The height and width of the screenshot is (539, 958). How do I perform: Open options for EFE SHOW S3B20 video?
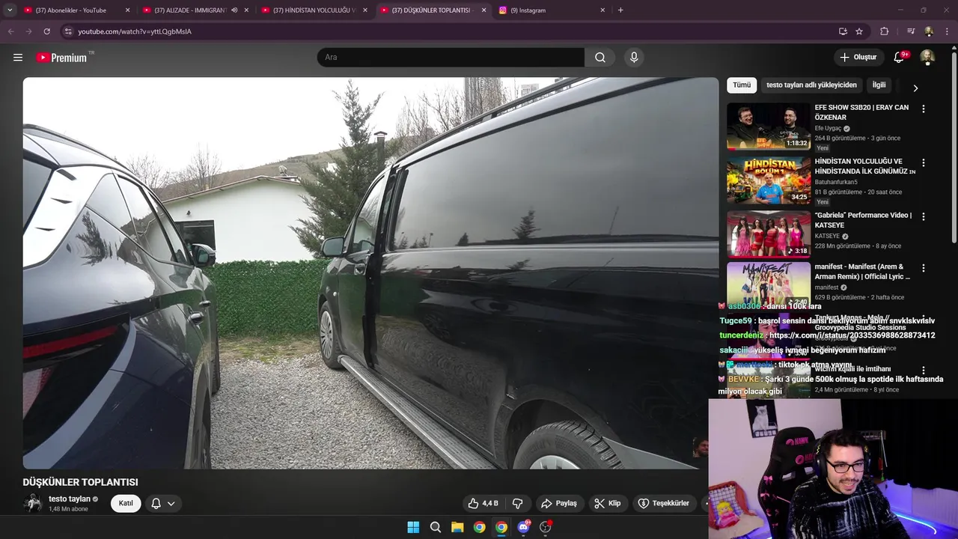(923, 109)
